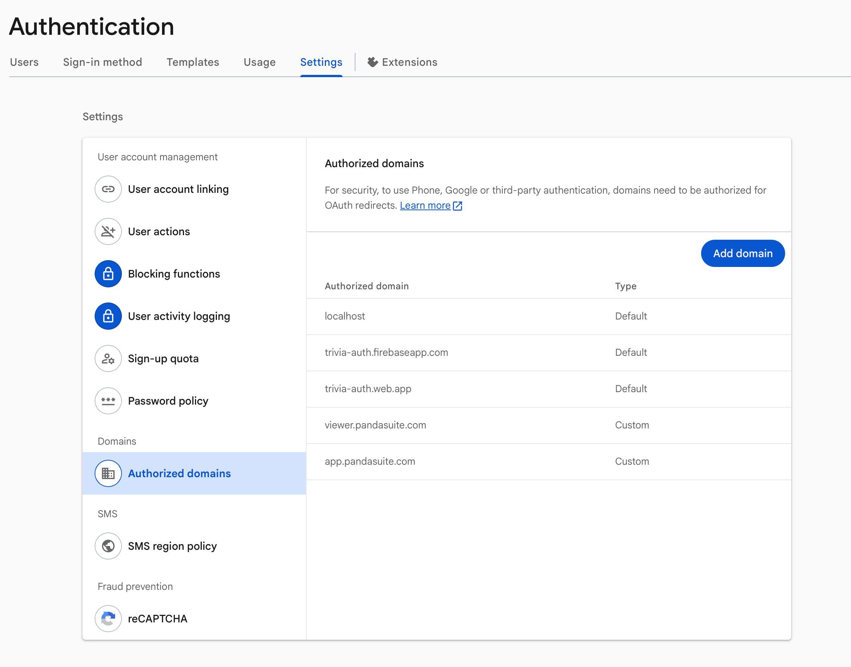Select the User activity logging lock icon
851x667 pixels.
coord(108,316)
